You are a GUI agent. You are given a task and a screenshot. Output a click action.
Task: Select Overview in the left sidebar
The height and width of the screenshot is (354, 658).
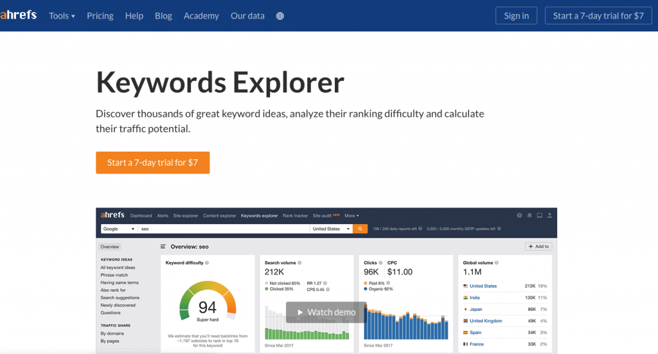click(109, 247)
